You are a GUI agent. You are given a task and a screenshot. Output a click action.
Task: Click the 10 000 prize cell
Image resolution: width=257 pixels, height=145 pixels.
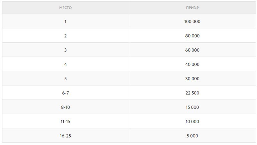pyautogui.click(x=192, y=122)
